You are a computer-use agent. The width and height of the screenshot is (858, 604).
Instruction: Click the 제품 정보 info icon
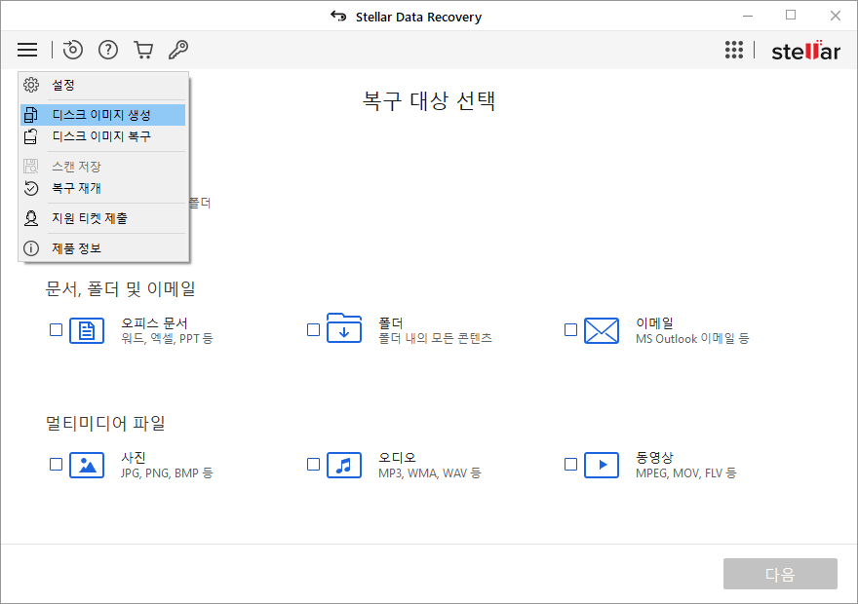point(31,248)
